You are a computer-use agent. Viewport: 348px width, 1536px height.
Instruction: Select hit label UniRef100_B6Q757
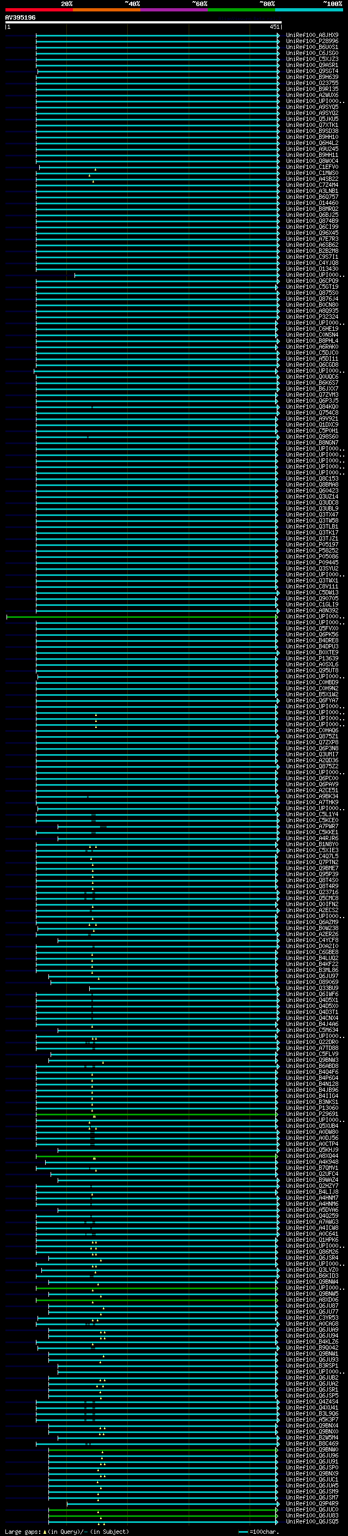tap(312, 197)
